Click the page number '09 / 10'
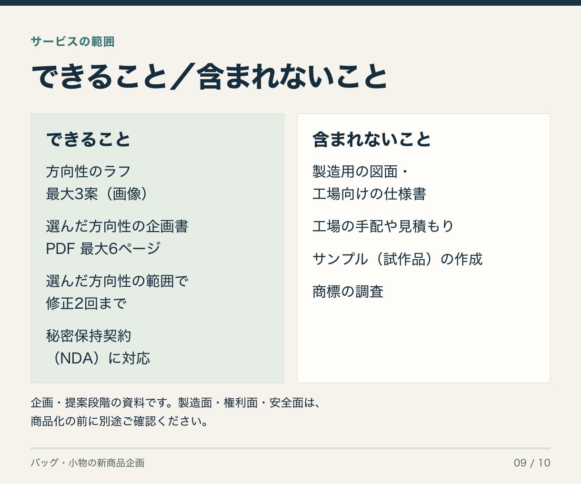 click(x=532, y=463)
